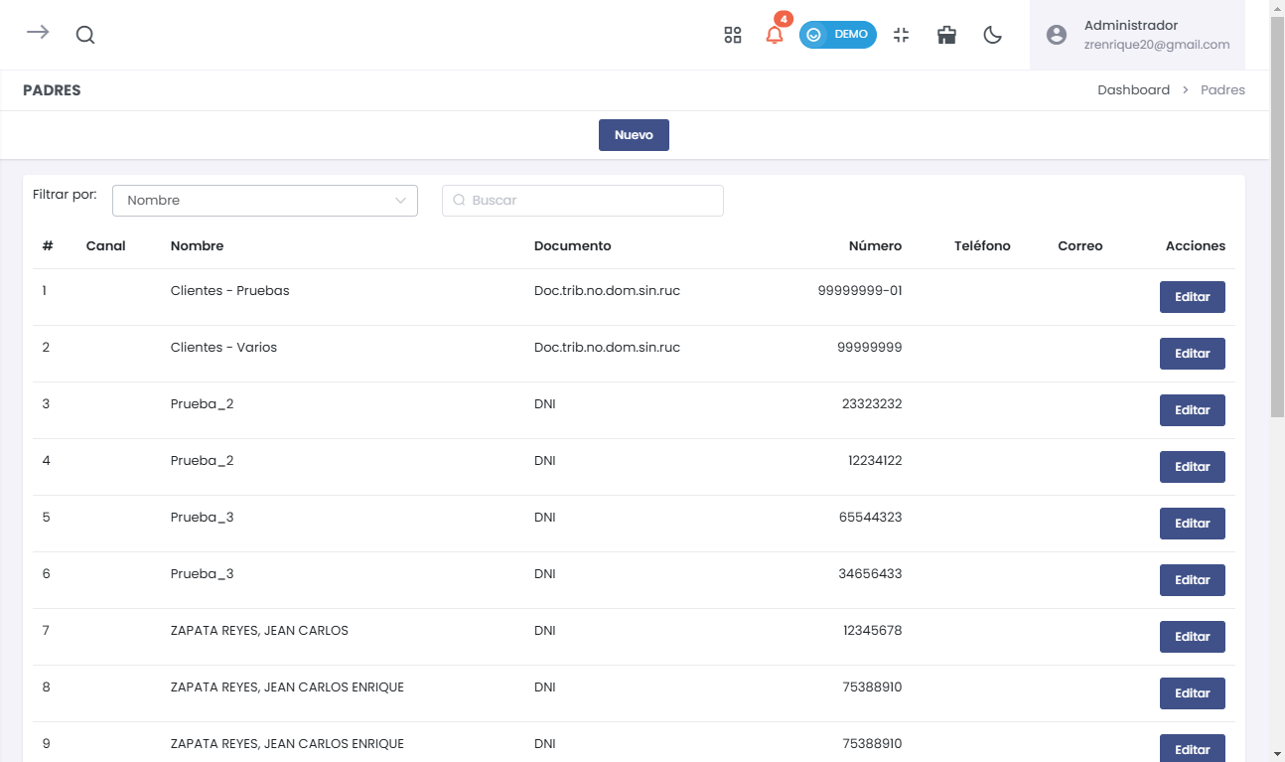This screenshot has height=762, width=1285.
Task: Click the Padres breadcrumb item
Action: (x=1222, y=90)
